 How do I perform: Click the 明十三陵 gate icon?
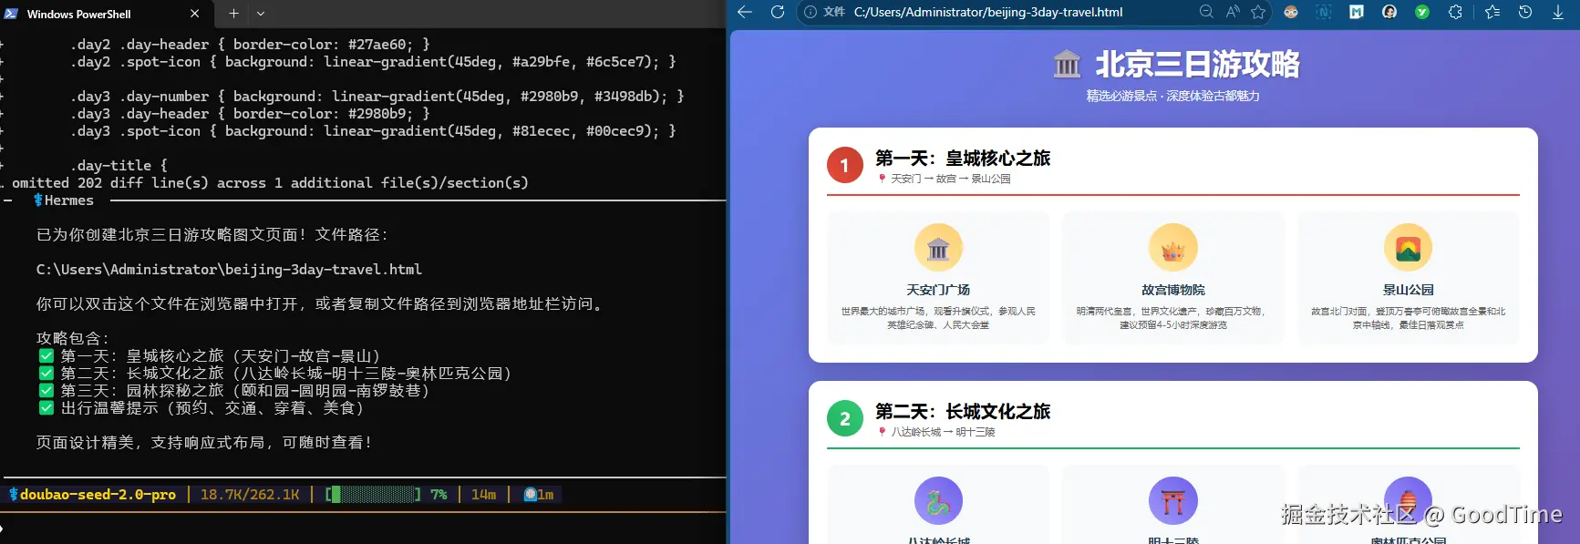click(1173, 501)
